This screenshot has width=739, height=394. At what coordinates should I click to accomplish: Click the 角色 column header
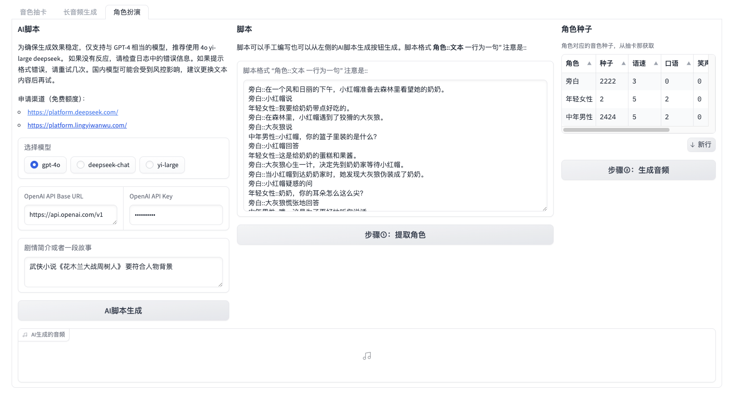[x=579, y=63]
